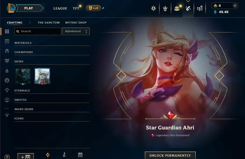The width and height of the screenshot is (245, 159).
Task: Show next loot item with right arrow
Action: click(x=219, y=76)
